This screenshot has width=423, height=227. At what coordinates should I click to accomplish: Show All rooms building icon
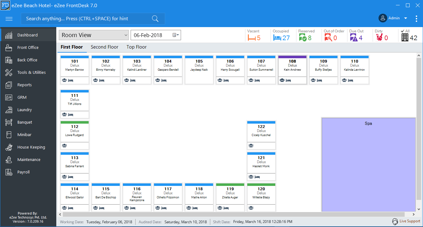tap(405, 37)
